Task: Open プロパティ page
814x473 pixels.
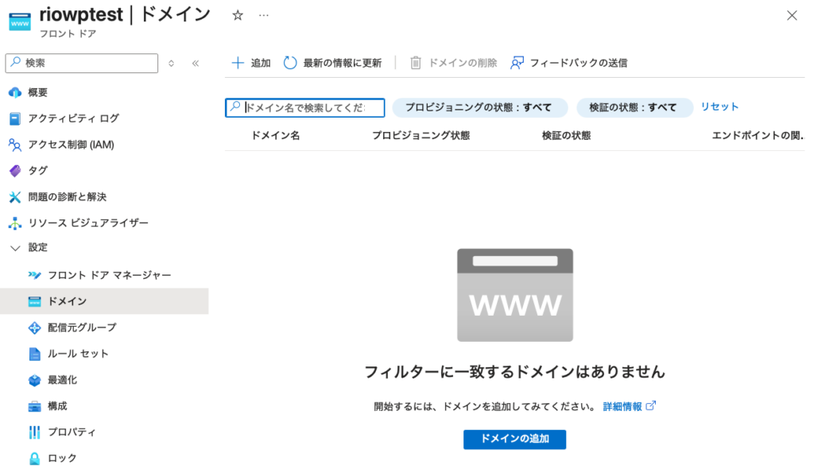Action: pos(72,432)
